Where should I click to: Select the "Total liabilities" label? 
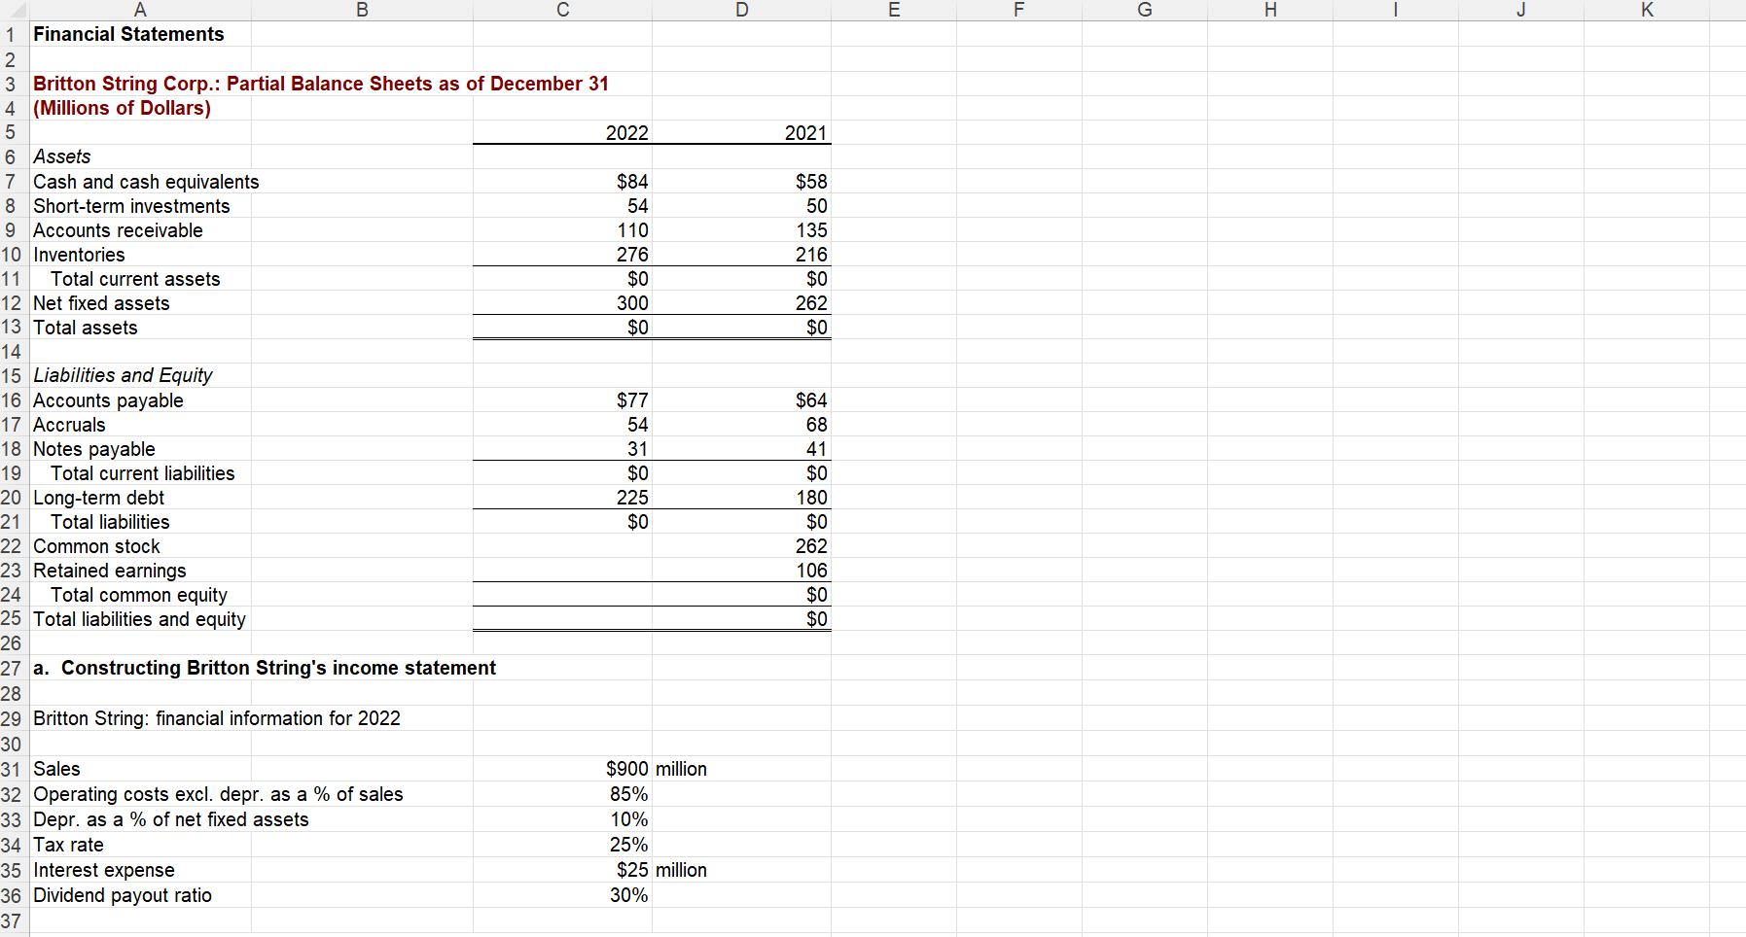pos(110,522)
